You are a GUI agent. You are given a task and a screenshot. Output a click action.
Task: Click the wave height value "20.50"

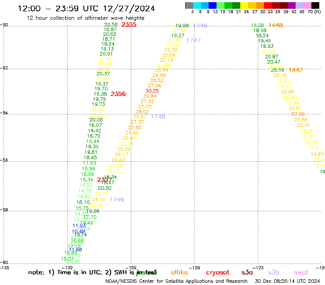point(105,188)
